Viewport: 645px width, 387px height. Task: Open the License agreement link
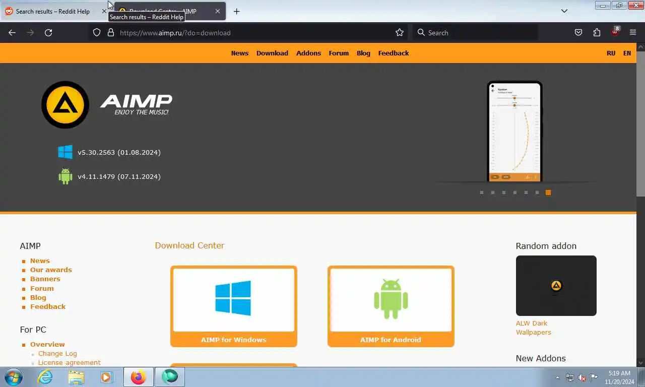coord(69,362)
